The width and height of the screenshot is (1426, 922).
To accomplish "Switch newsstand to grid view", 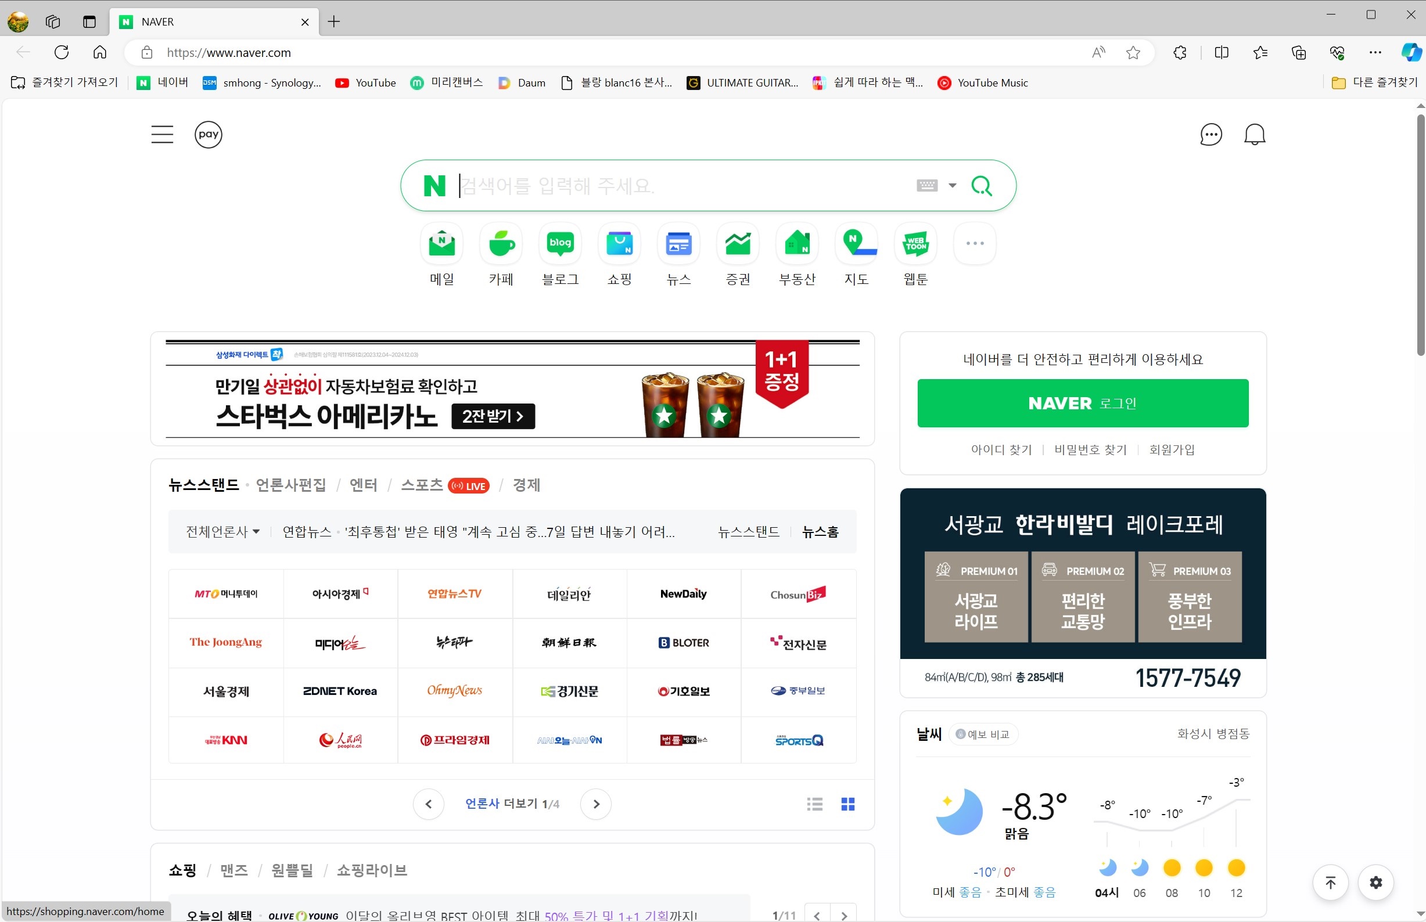I will 848,804.
